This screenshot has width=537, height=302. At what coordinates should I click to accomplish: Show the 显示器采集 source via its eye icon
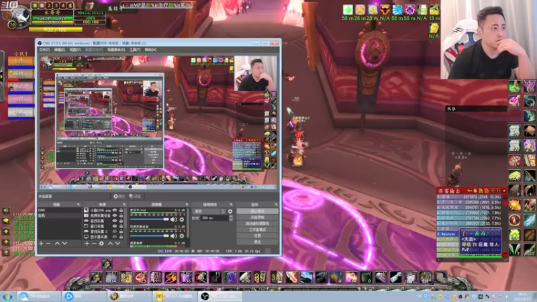click(x=114, y=237)
